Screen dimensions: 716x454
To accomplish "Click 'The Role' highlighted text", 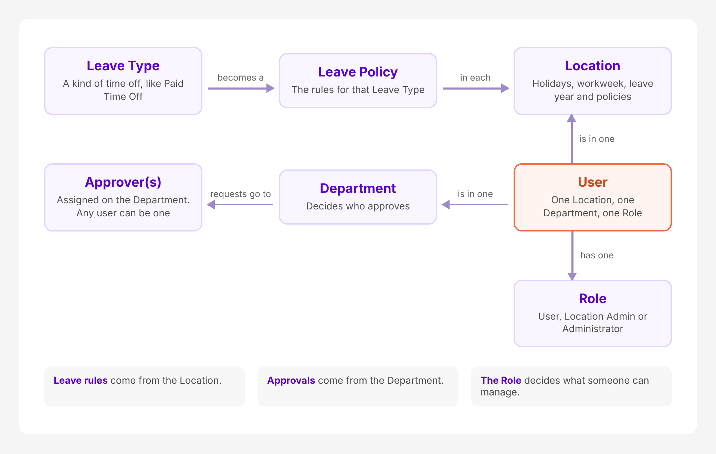I will (x=501, y=380).
